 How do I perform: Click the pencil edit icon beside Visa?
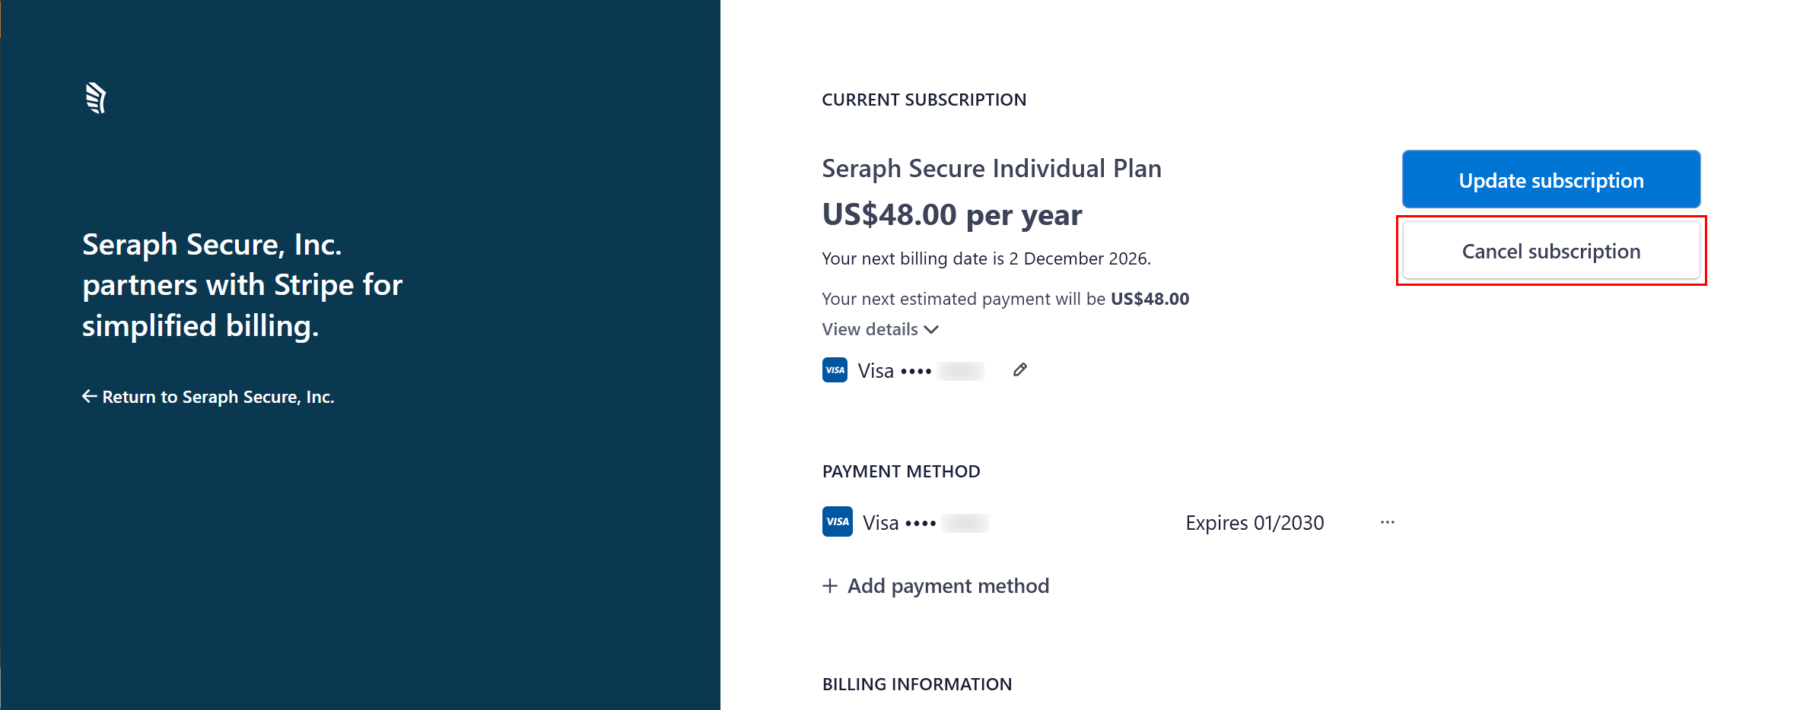point(1020,369)
